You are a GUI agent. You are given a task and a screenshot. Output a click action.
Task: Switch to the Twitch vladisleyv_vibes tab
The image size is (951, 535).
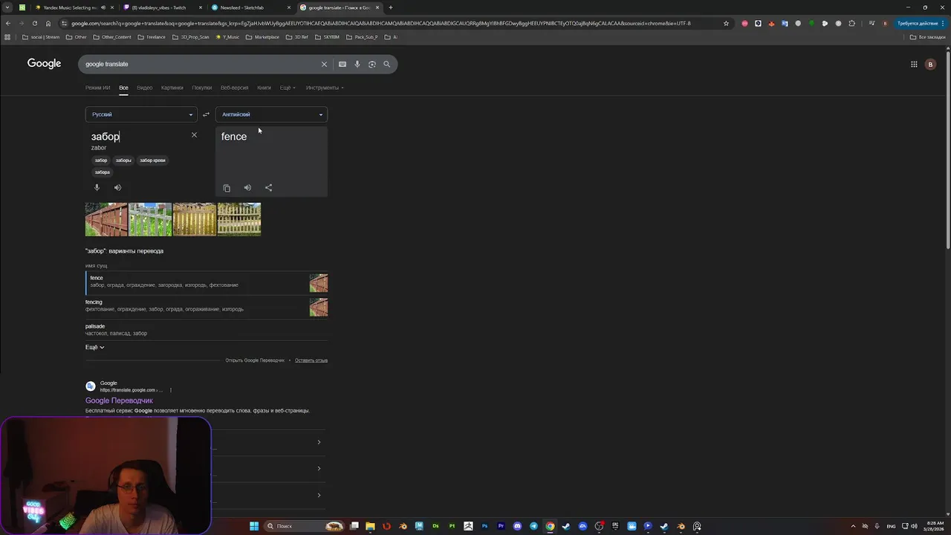click(161, 7)
